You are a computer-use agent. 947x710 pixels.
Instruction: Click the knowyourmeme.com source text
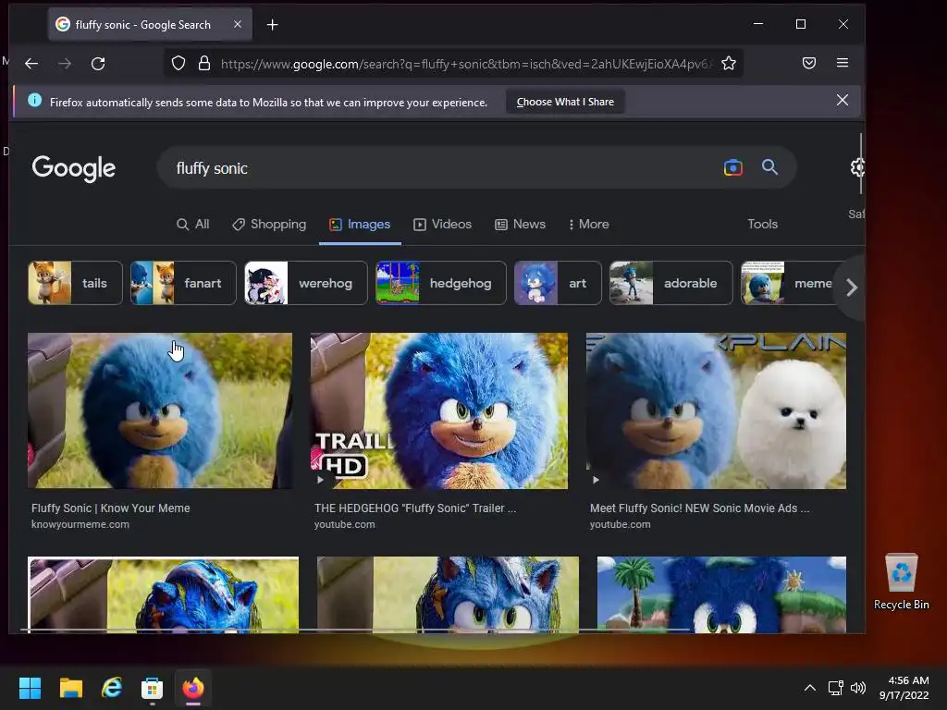coord(80,525)
